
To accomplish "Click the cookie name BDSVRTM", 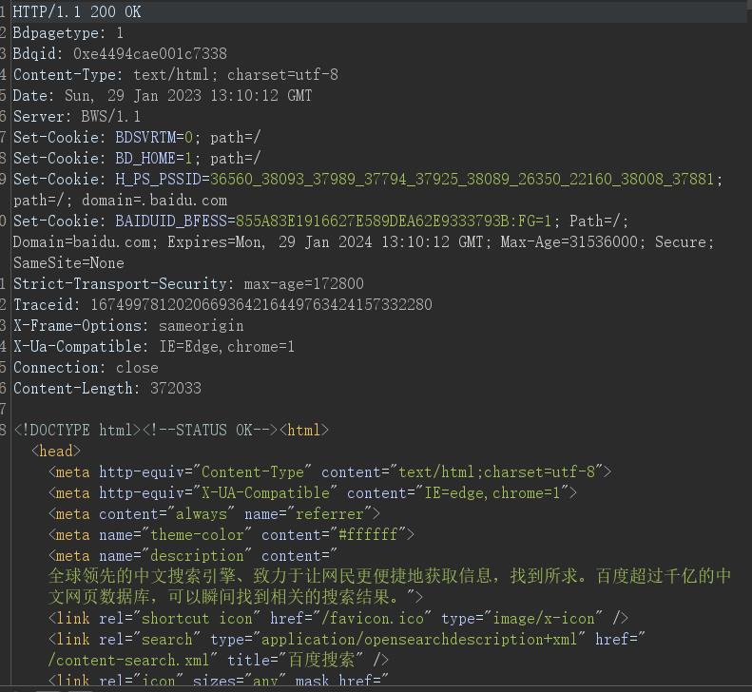I will [145, 138].
